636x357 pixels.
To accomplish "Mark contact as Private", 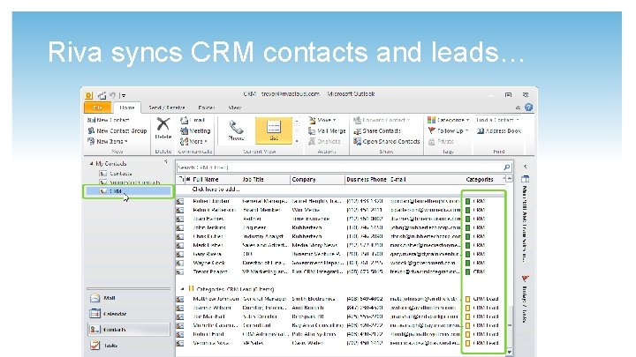I will (442, 141).
